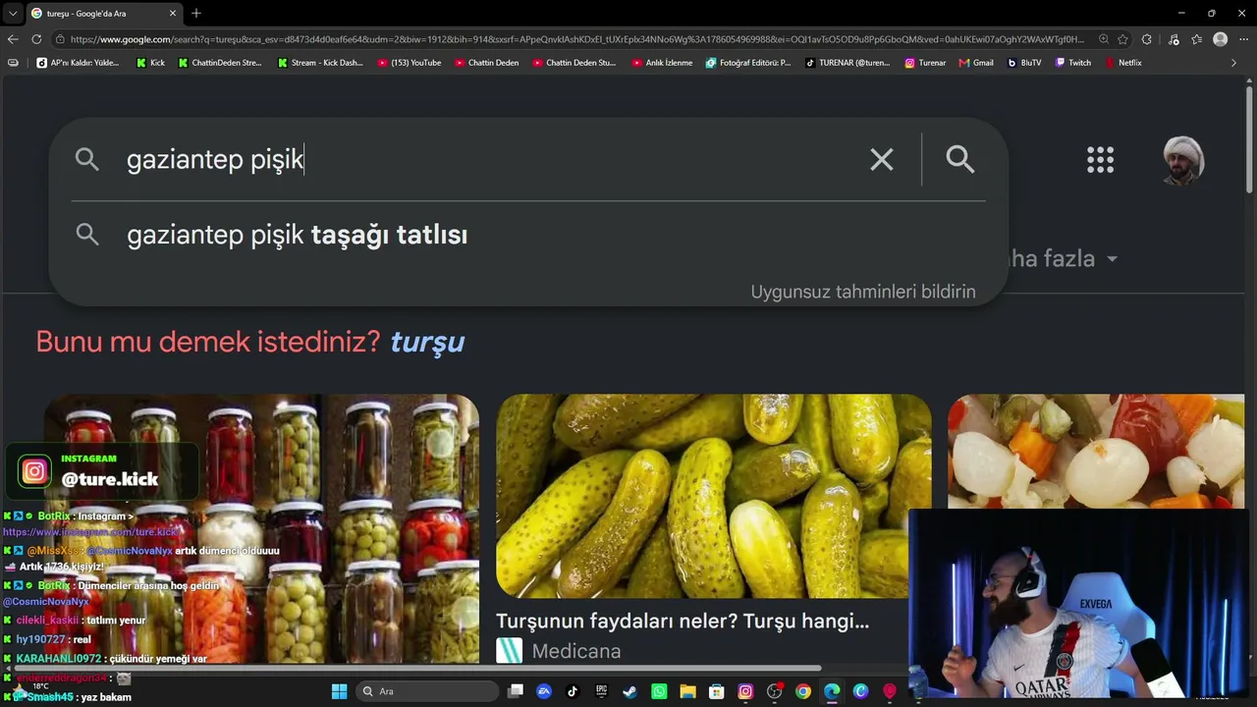Open the BluTV bookmark

1024,63
